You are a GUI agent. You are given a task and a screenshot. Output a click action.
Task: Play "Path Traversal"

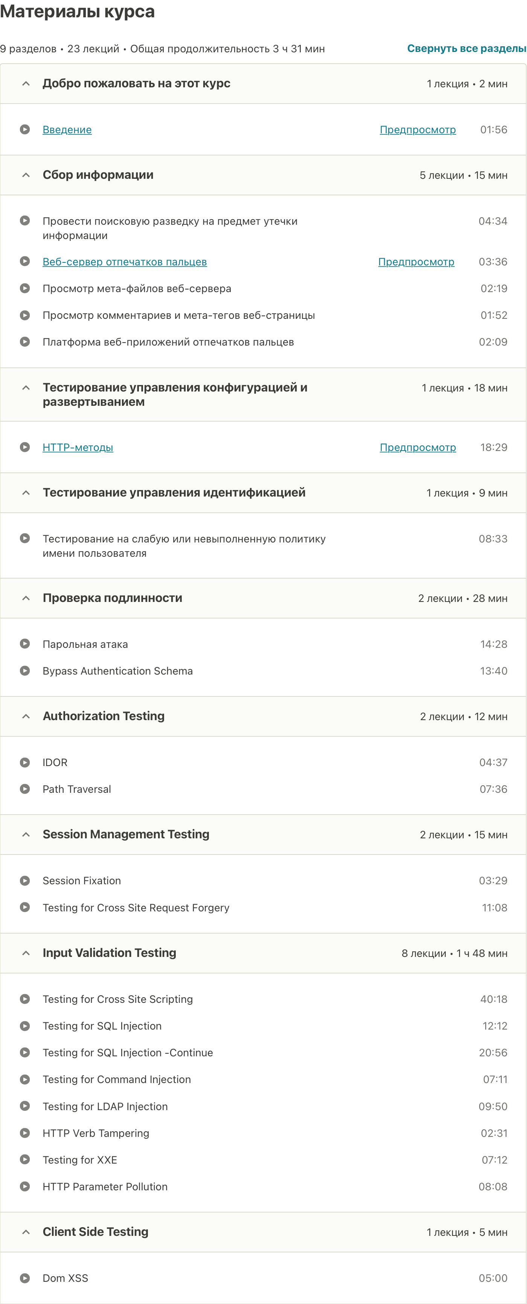[x=76, y=789]
